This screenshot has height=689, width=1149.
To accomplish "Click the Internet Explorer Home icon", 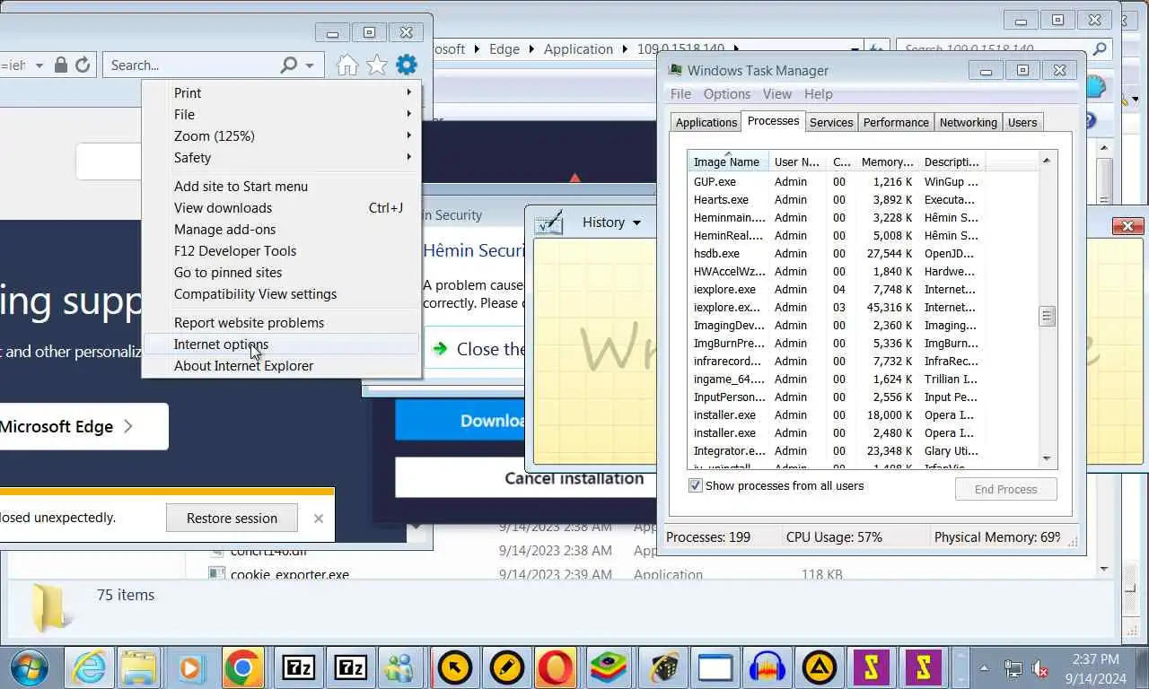I will (347, 65).
